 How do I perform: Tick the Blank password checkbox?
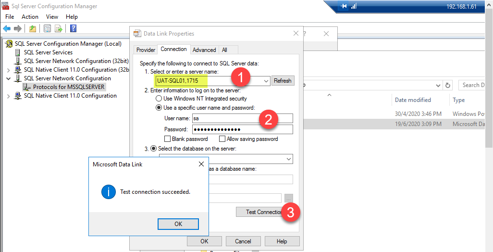pyautogui.click(x=167, y=139)
